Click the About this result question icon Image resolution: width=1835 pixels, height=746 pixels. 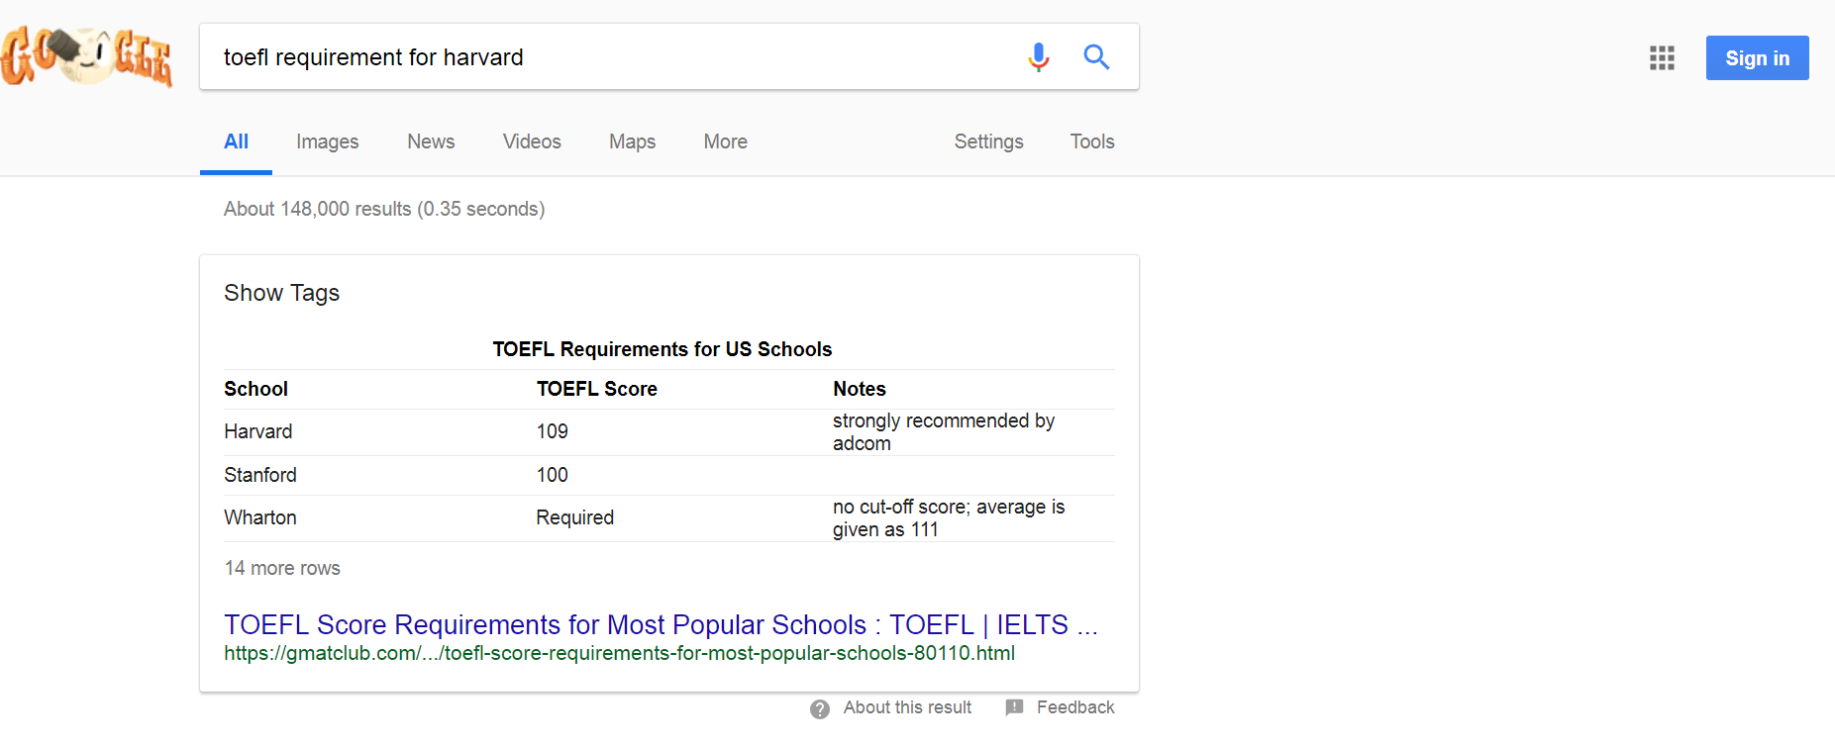click(820, 708)
